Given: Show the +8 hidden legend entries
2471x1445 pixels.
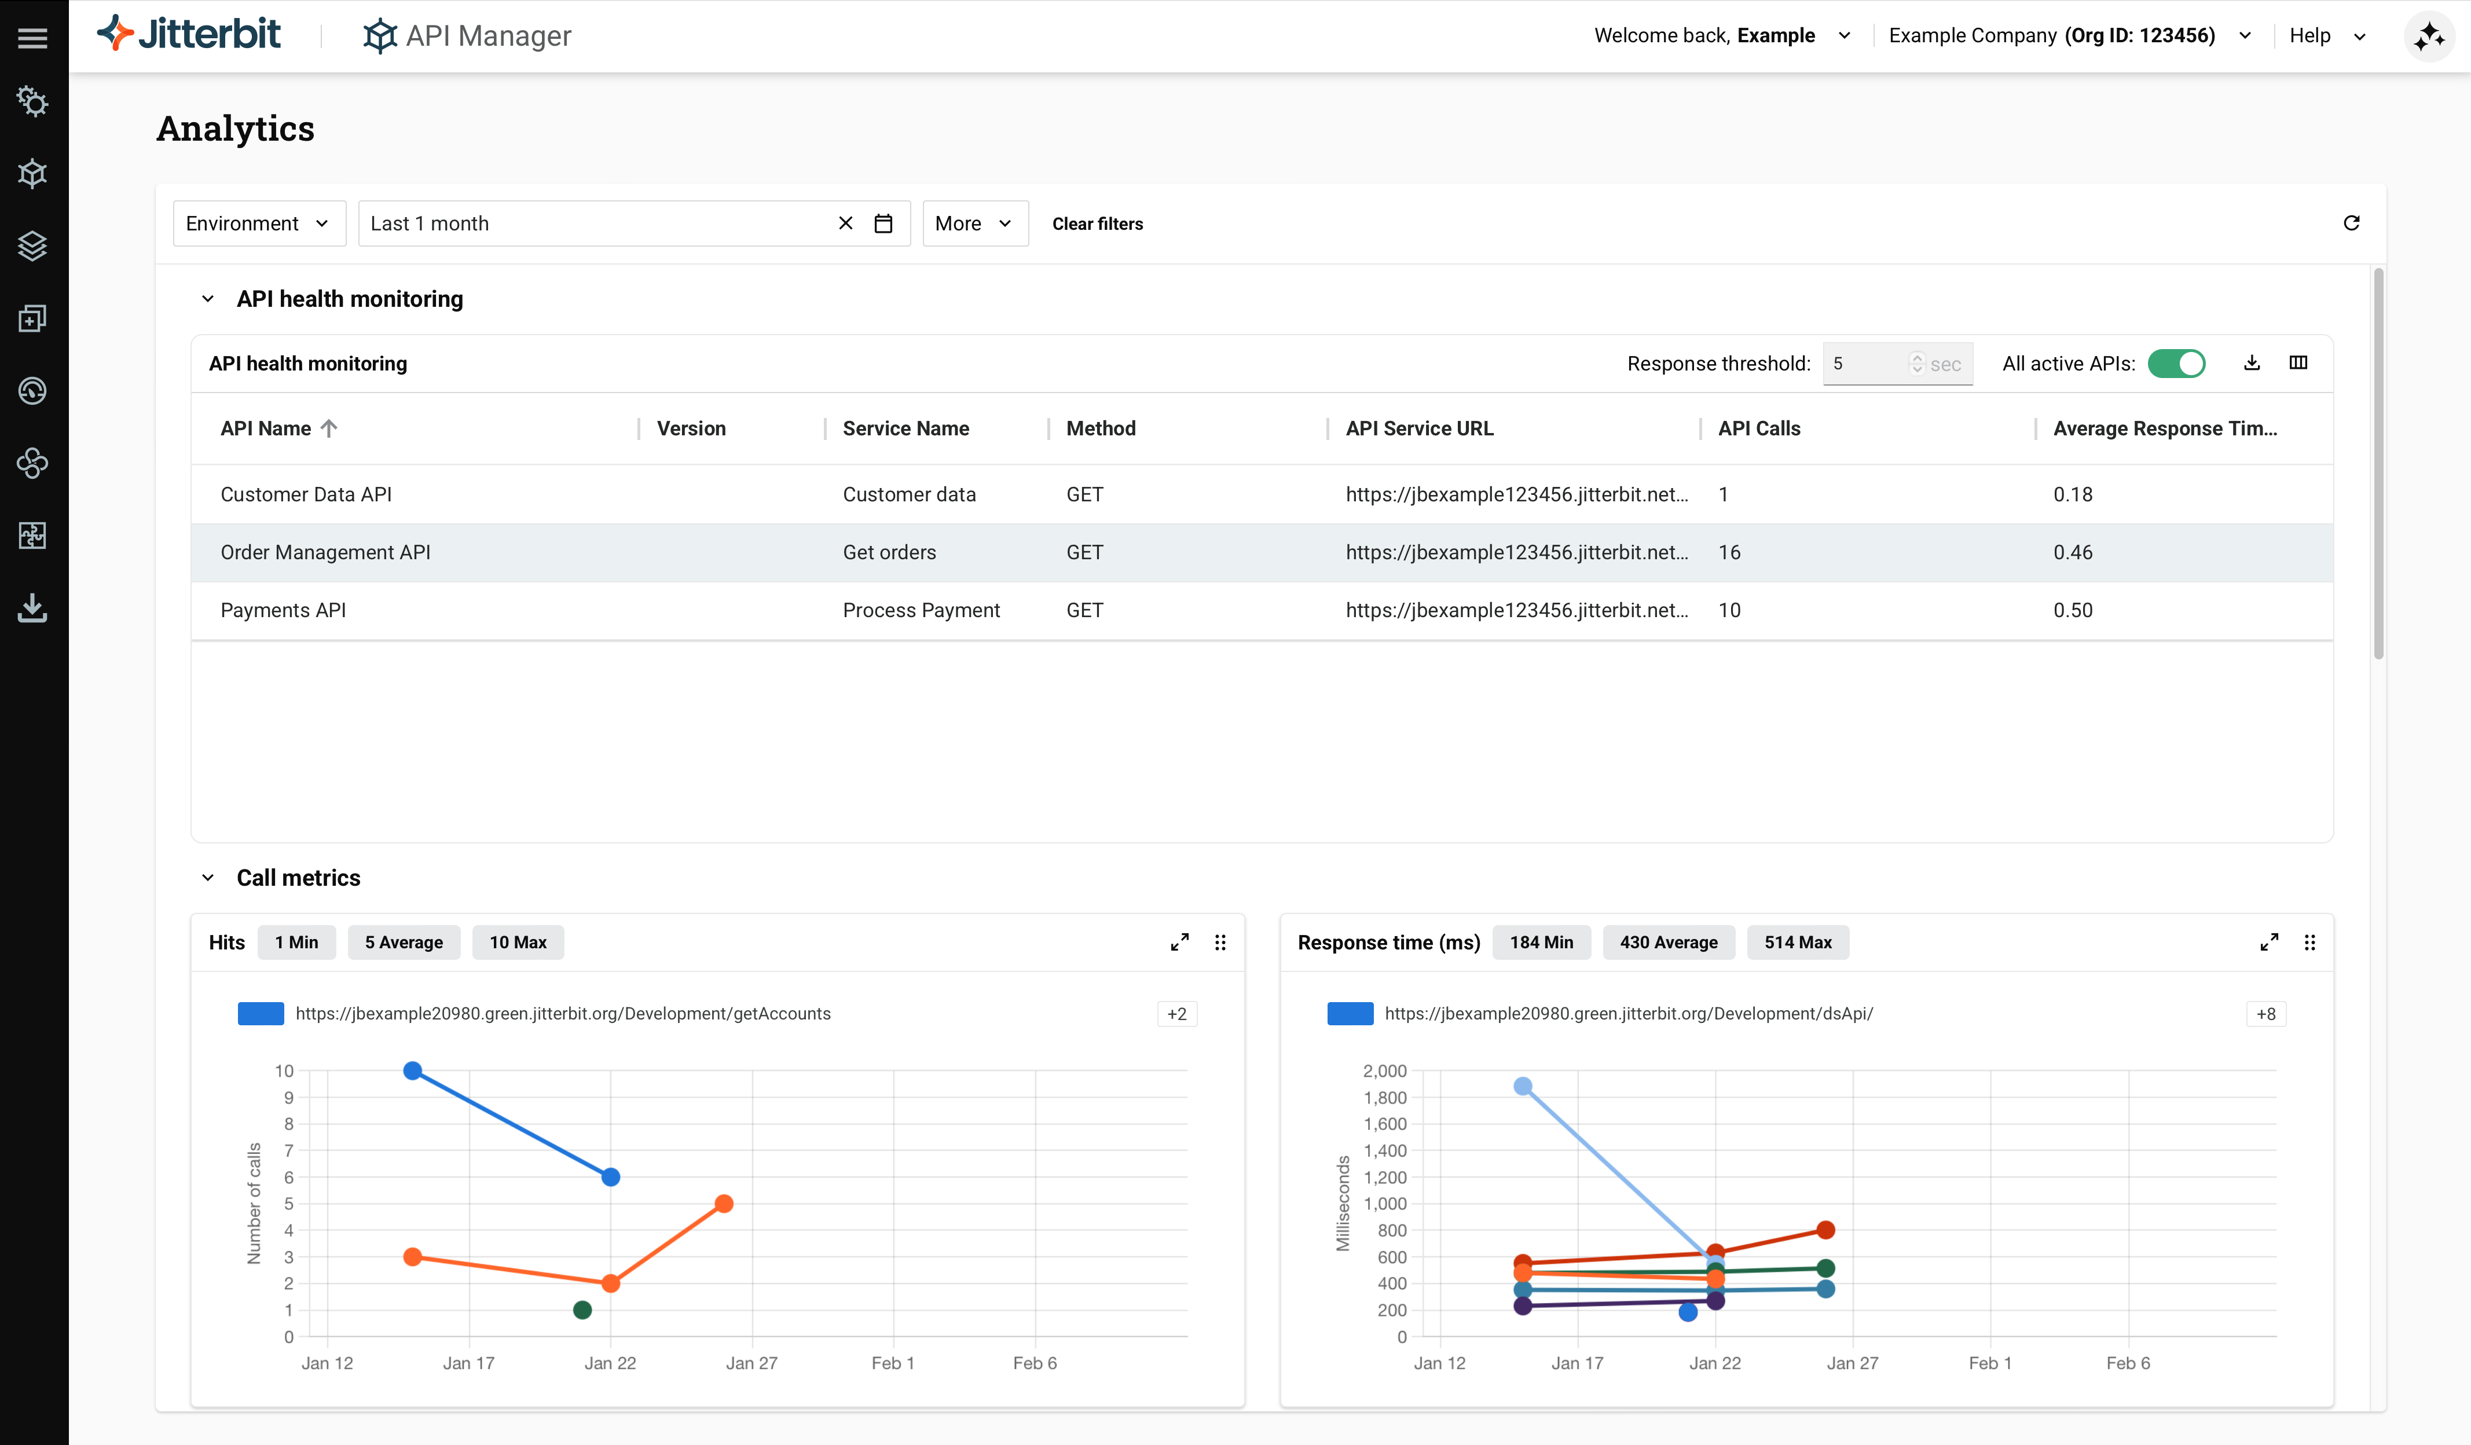Looking at the screenshot, I should click(x=2265, y=1014).
